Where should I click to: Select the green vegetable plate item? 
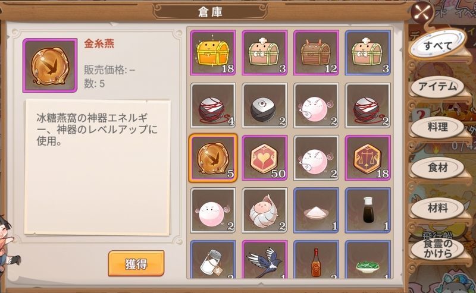(x=368, y=259)
